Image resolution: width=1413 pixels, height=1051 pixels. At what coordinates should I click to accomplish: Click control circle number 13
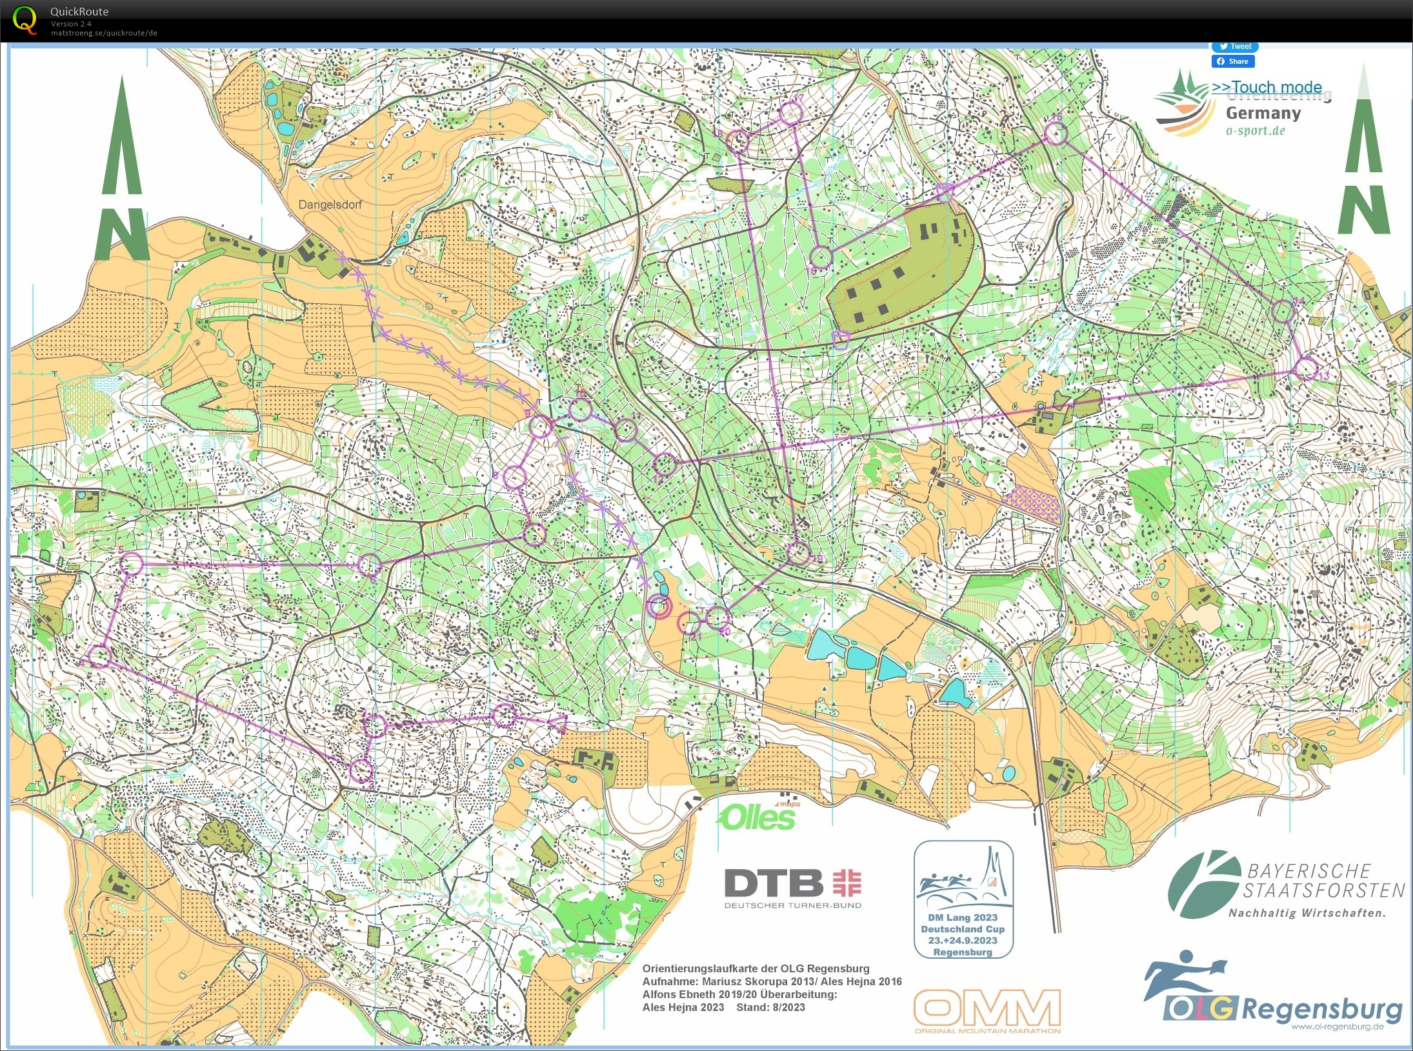pyautogui.click(x=1306, y=368)
